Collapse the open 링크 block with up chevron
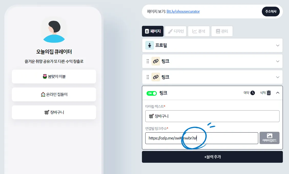The image size is (289, 174). [277, 93]
